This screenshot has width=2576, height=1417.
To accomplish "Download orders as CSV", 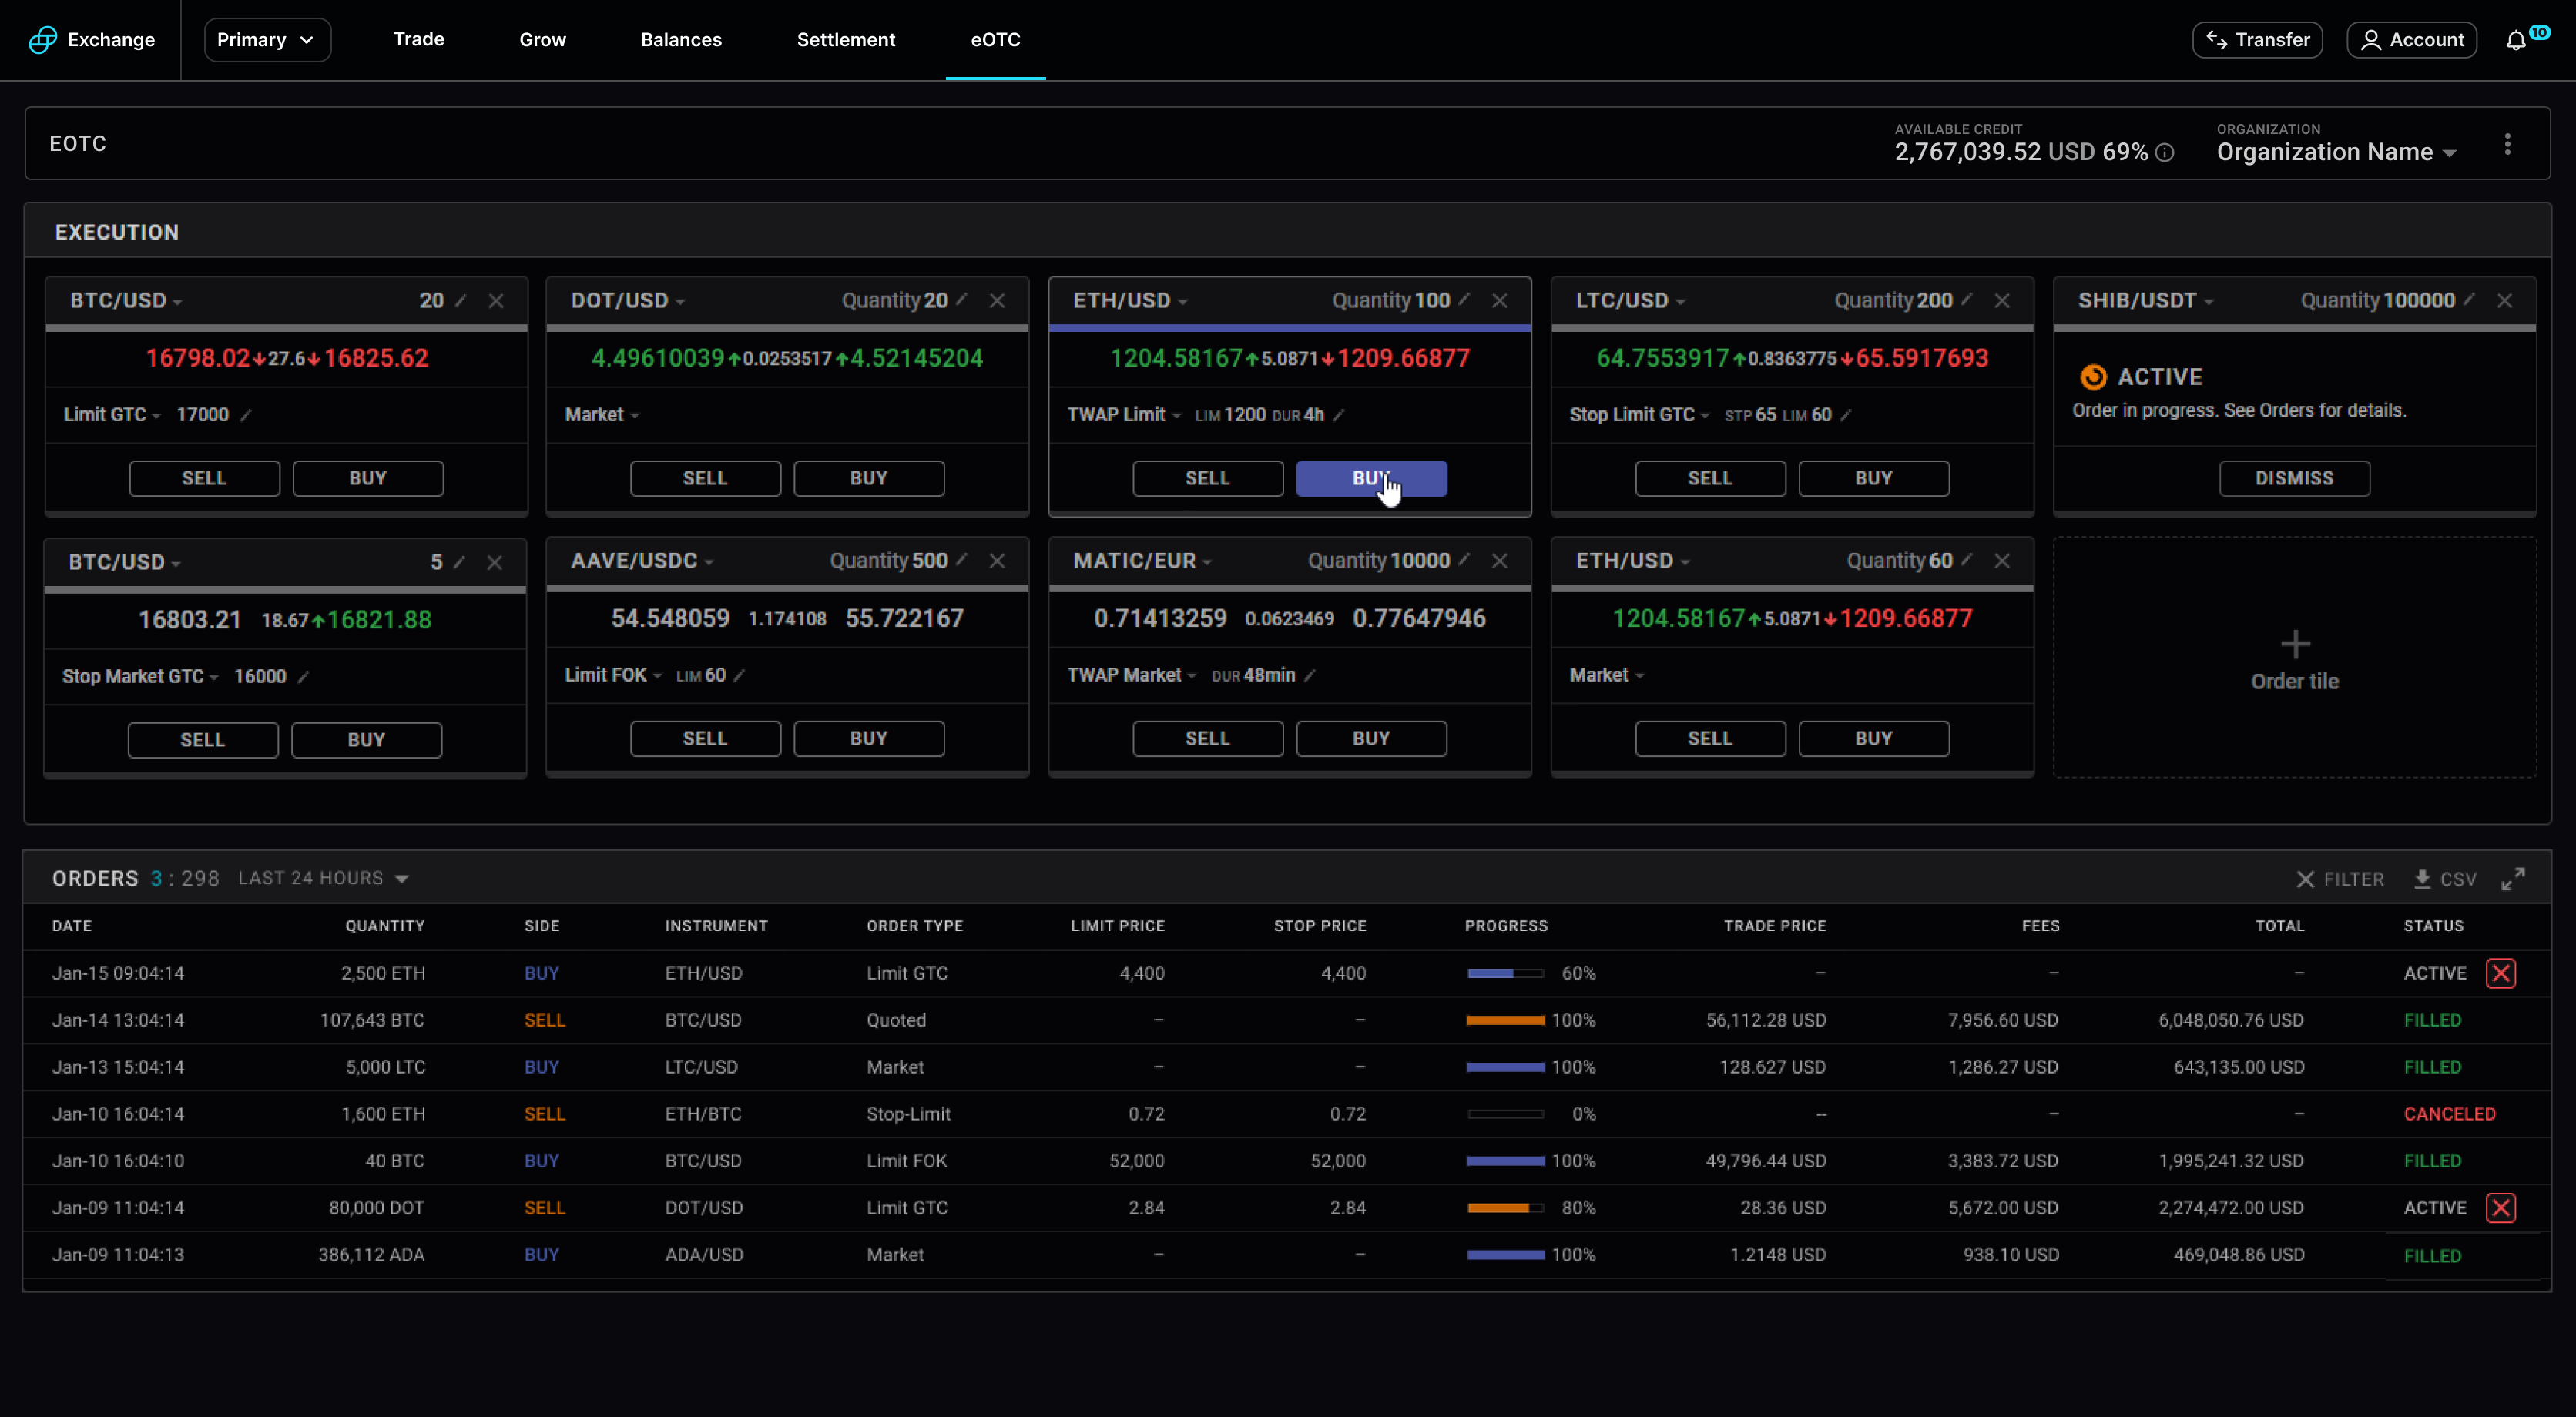I will click(2444, 879).
